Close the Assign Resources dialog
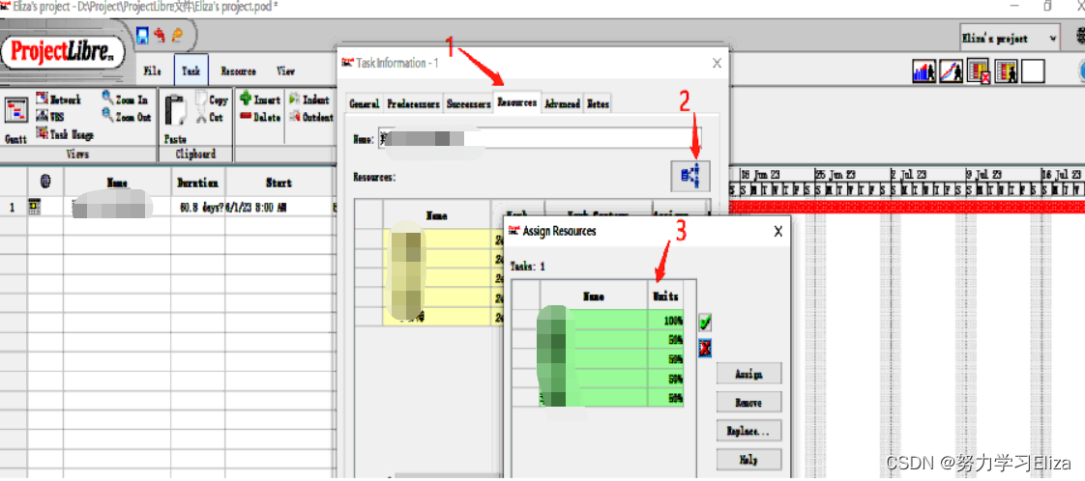The height and width of the screenshot is (481, 1085). pos(778,232)
